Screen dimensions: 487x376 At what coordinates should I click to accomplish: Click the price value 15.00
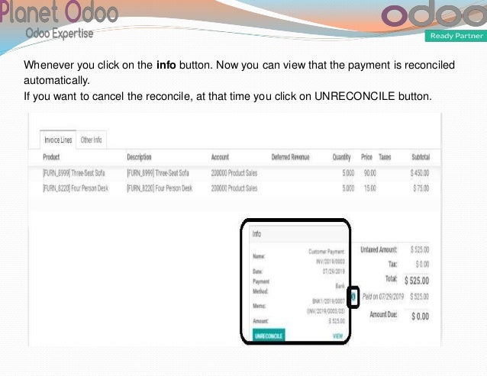point(370,188)
